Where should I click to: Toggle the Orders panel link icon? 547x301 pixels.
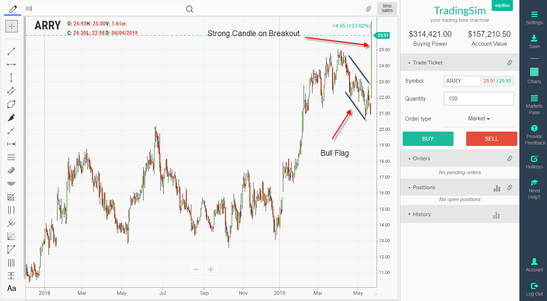[x=509, y=159]
